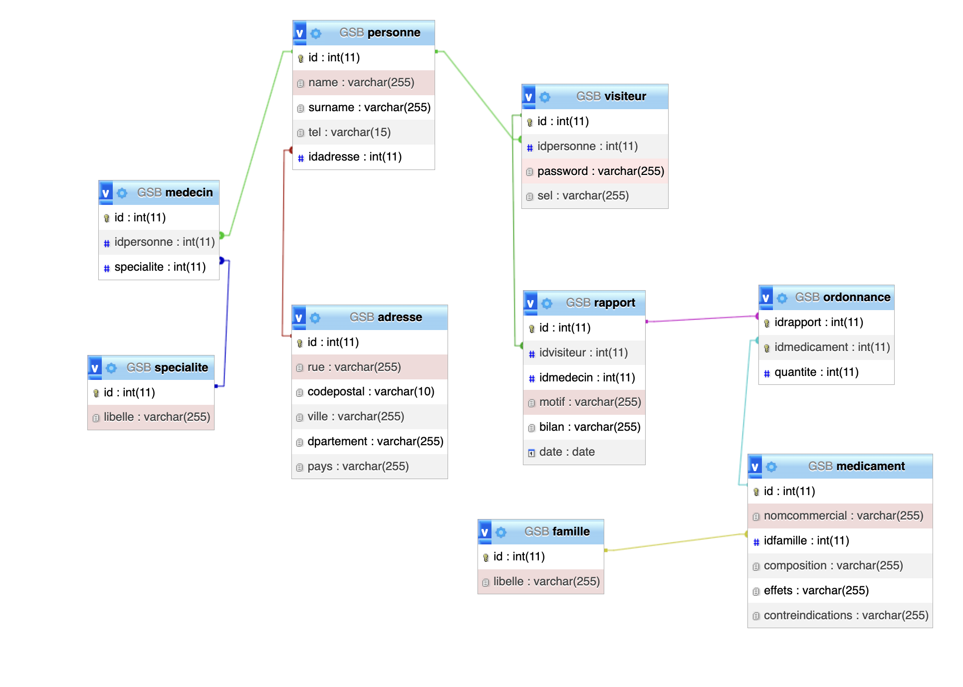
Task: Click the hash icon beside visiteur idpersonne
Action: 529,147
